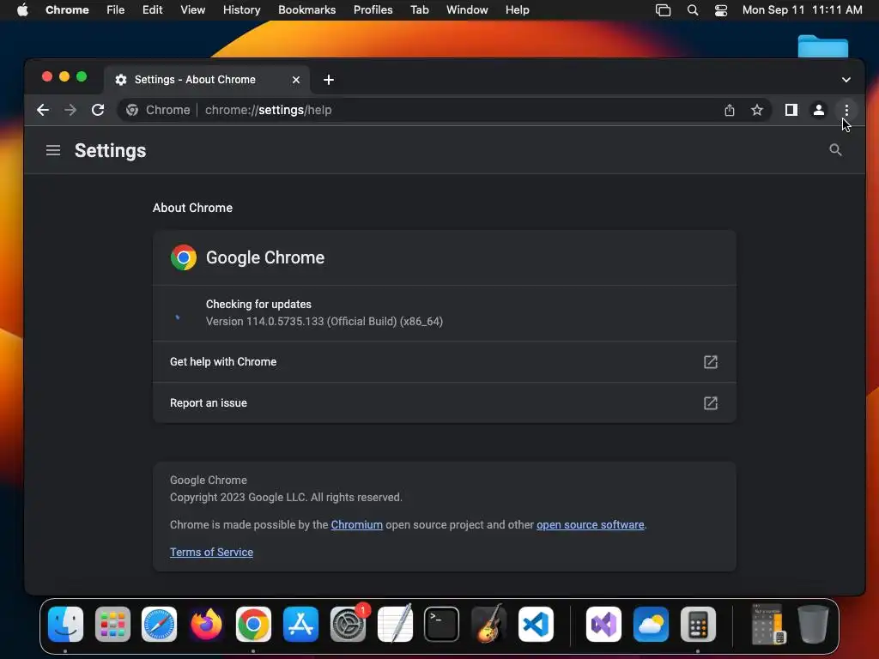The height and width of the screenshot is (659, 879).
Task: Open TextEdit from the dock
Action: click(x=395, y=625)
